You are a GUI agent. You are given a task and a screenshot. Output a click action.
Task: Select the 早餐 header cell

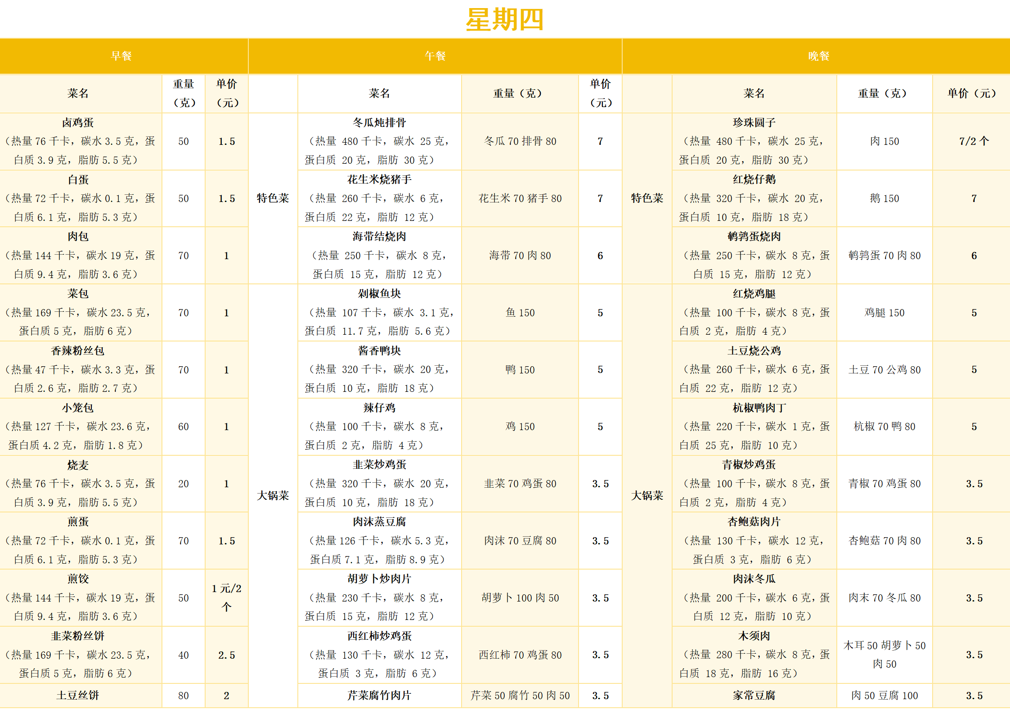[121, 56]
